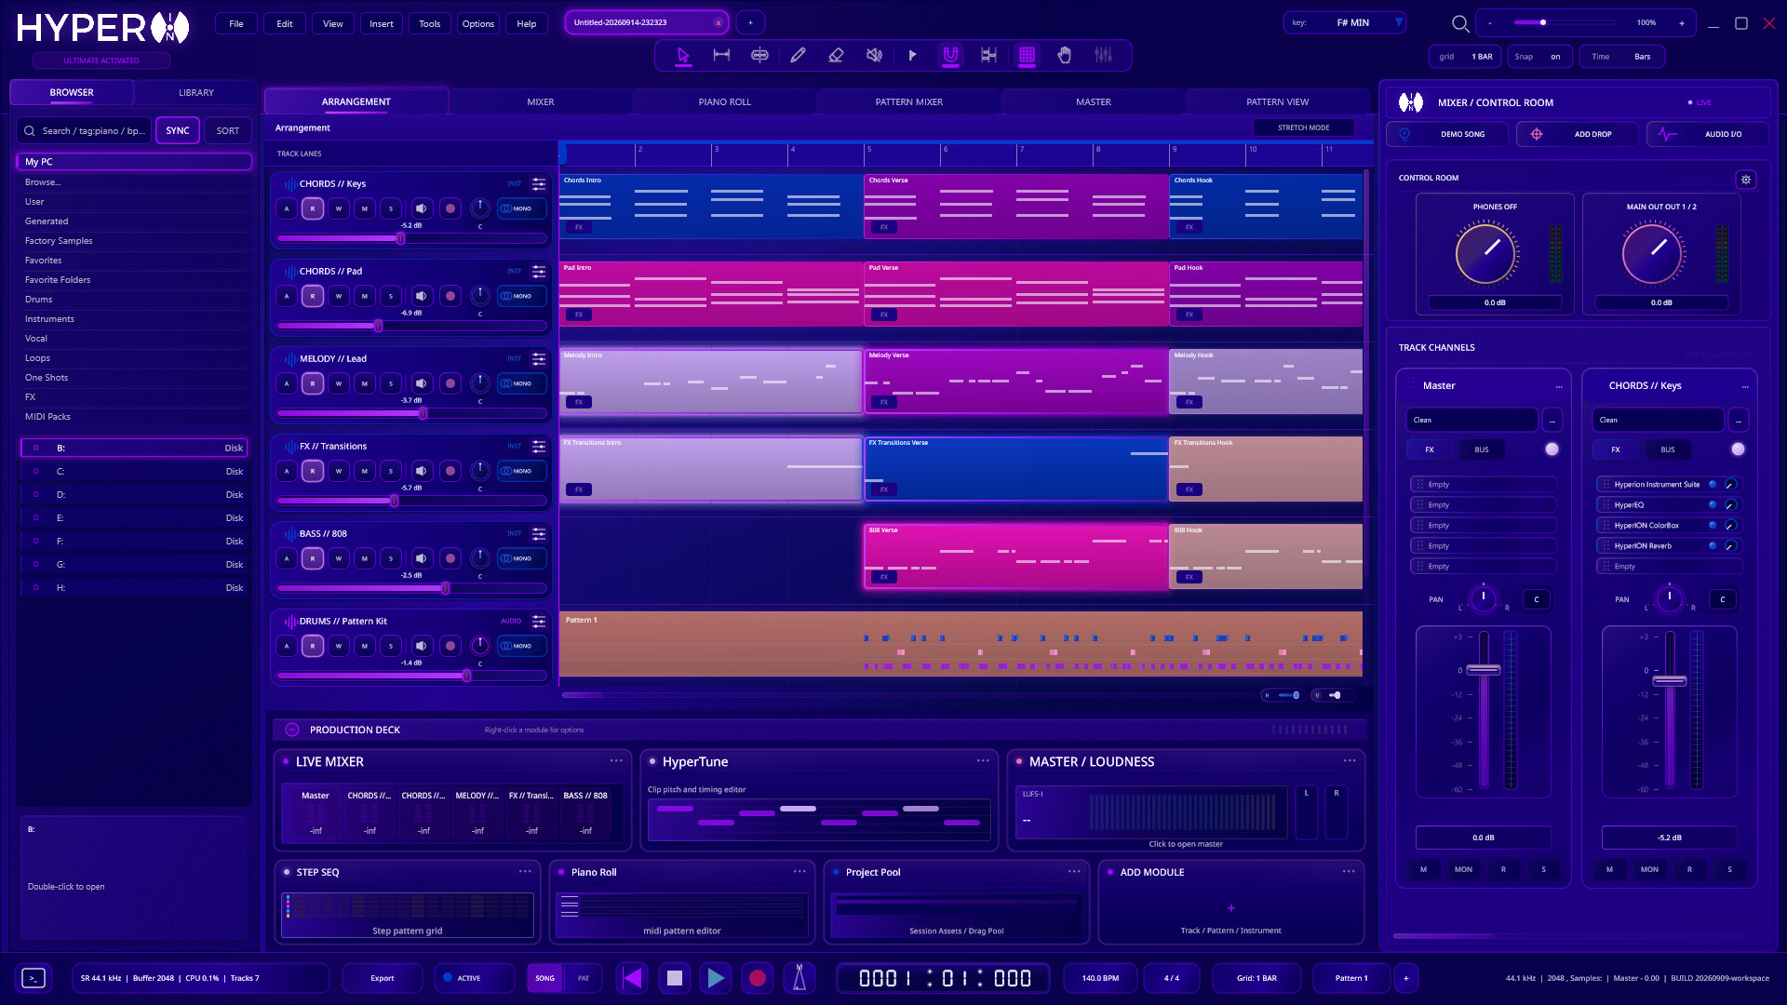Select the hand pan tool

pos(1065,56)
